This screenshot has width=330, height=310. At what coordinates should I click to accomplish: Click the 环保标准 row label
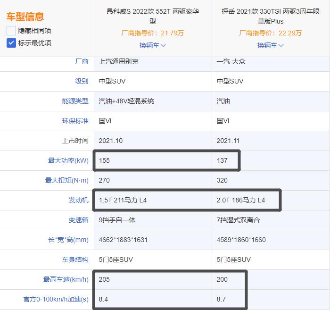coord(75,121)
